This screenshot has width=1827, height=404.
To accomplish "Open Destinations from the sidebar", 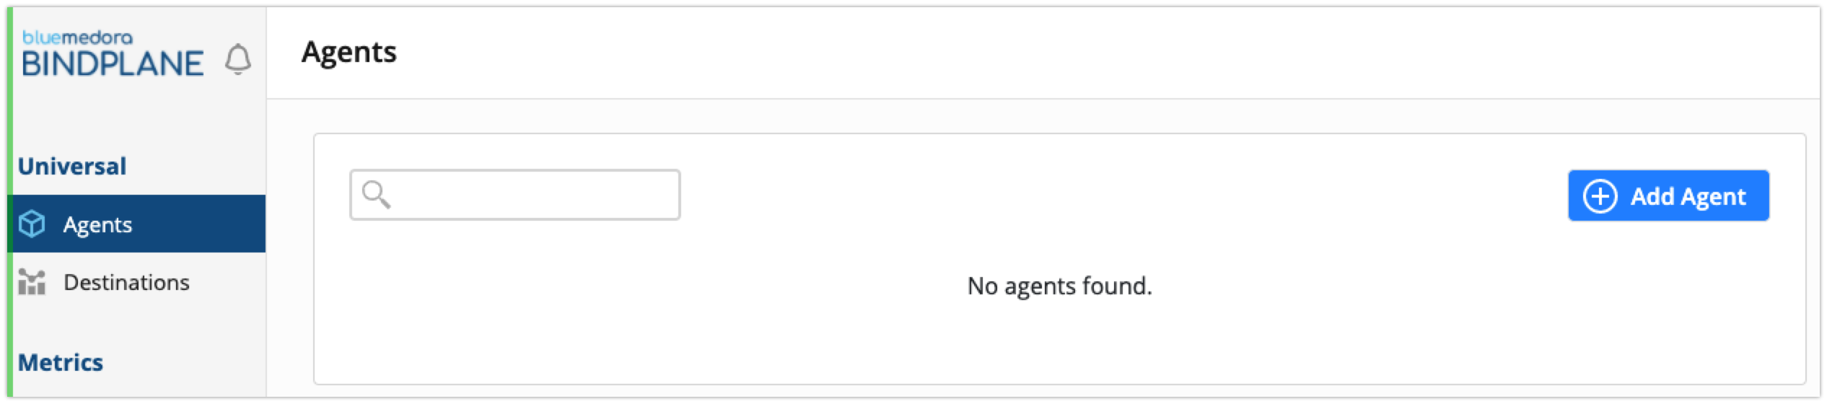I will [126, 282].
